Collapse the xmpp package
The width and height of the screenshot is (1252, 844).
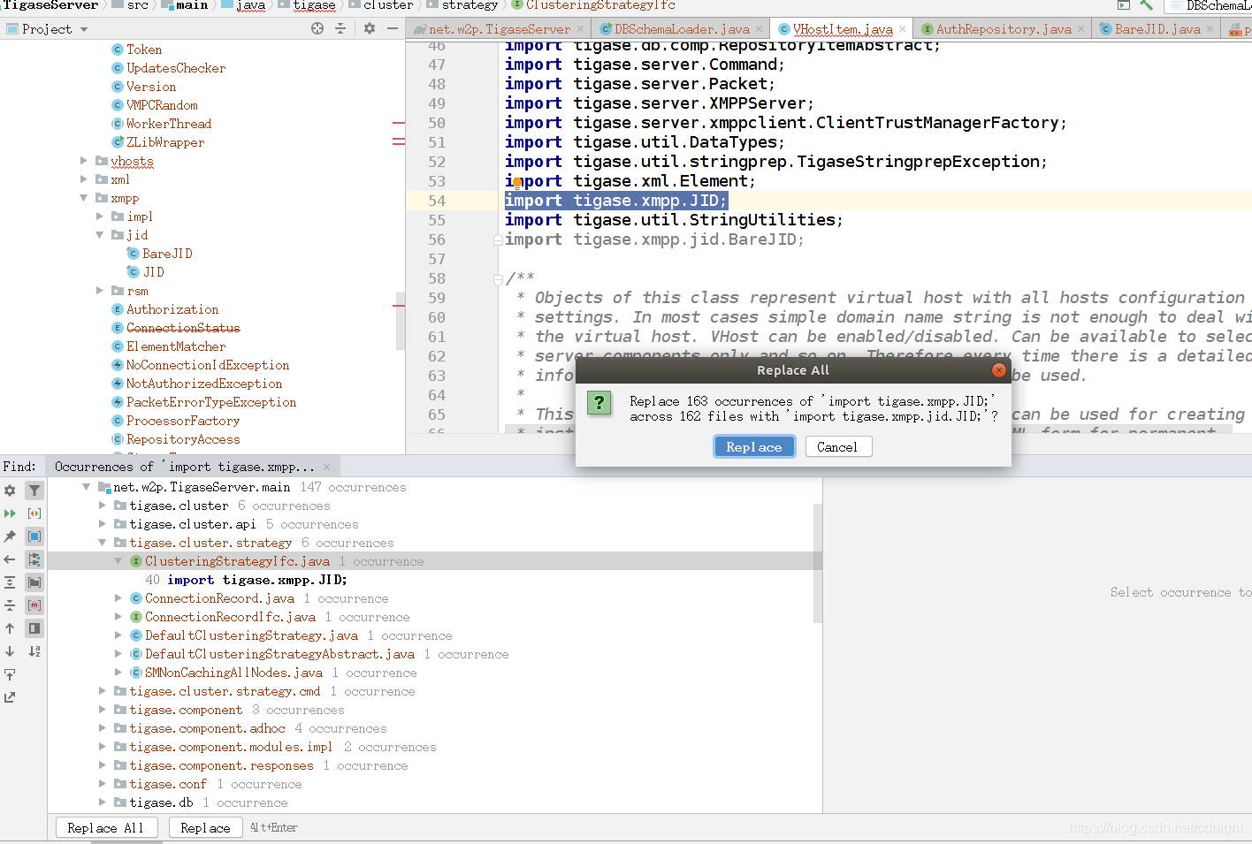click(84, 198)
